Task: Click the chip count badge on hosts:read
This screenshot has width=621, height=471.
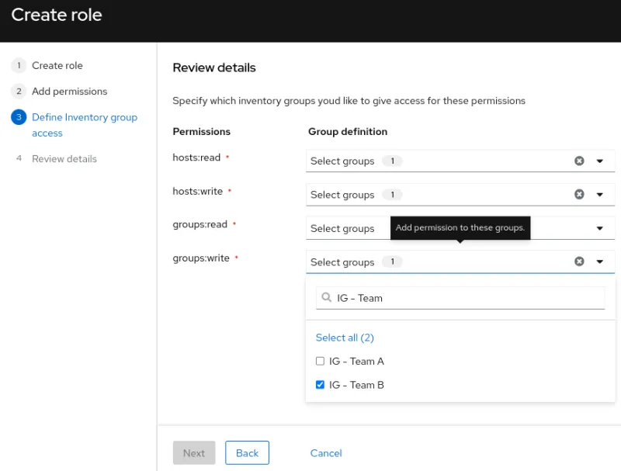Action: (x=392, y=161)
